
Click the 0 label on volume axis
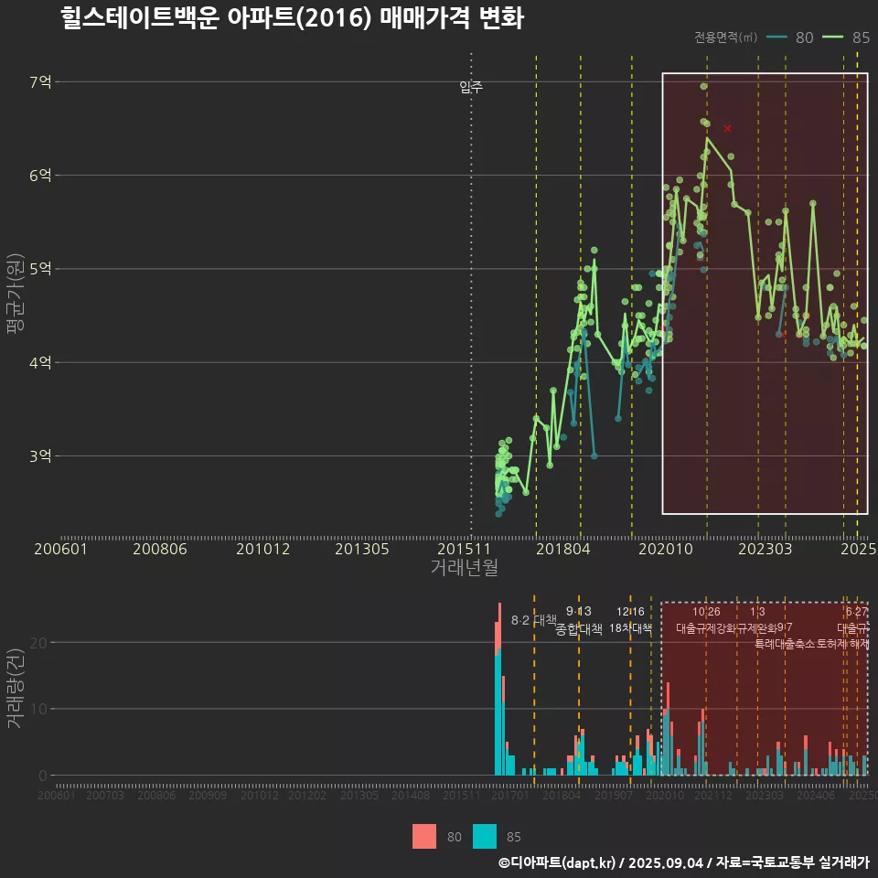click(43, 776)
